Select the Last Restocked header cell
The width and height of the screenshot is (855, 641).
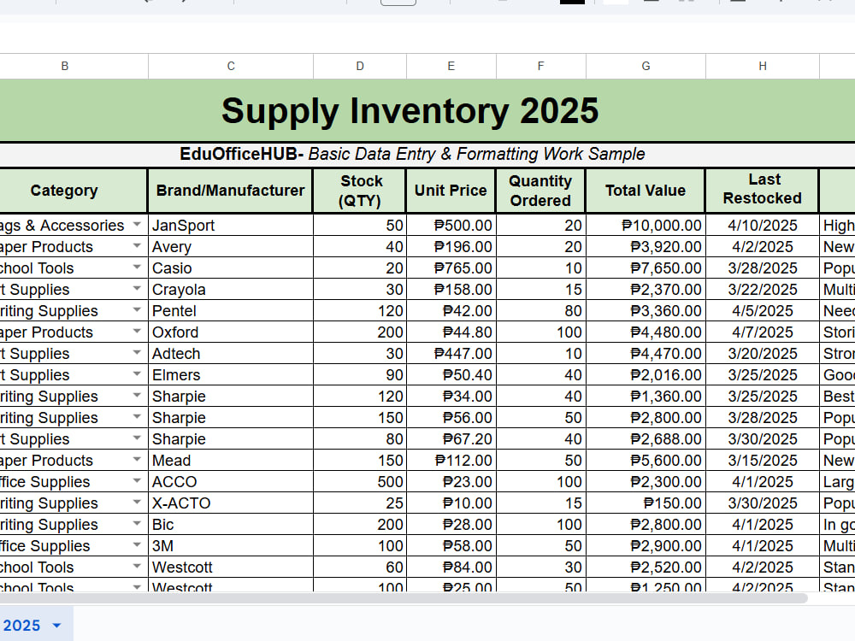point(763,191)
